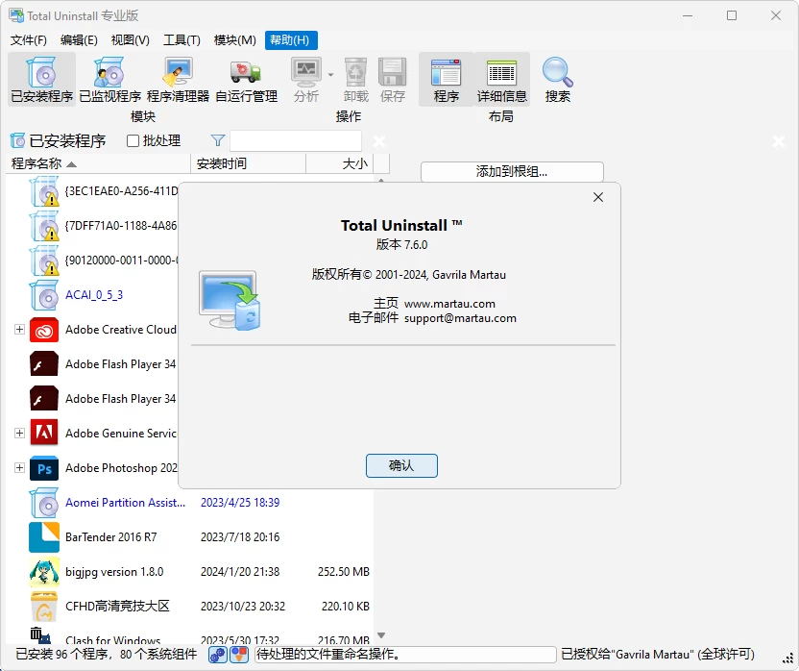
Task: Click the 添加到根组... button
Action: (x=512, y=171)
